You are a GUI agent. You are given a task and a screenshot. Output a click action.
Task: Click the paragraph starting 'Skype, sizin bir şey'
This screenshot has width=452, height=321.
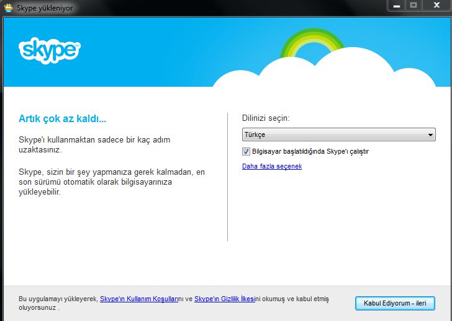tap(112, 182)
